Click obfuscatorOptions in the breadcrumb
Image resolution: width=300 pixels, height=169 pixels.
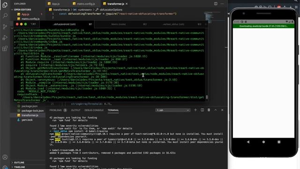(111, 9)
